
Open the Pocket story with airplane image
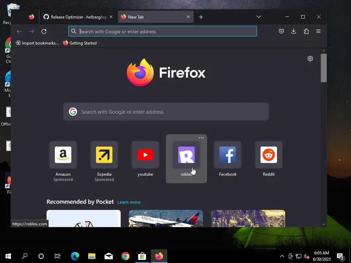tap(166, 218)
